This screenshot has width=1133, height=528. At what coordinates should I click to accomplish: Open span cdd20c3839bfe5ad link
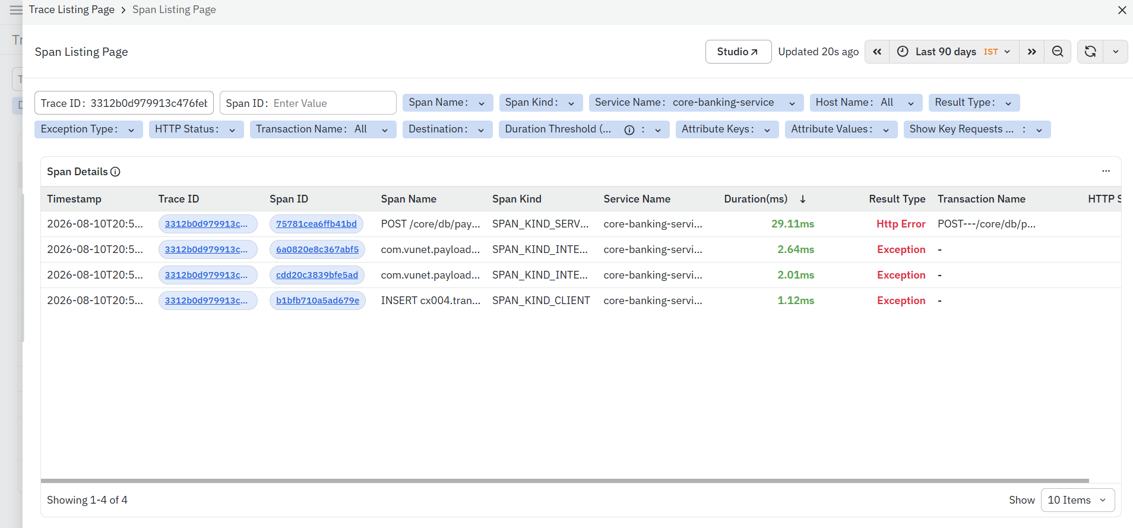point(317,275)
